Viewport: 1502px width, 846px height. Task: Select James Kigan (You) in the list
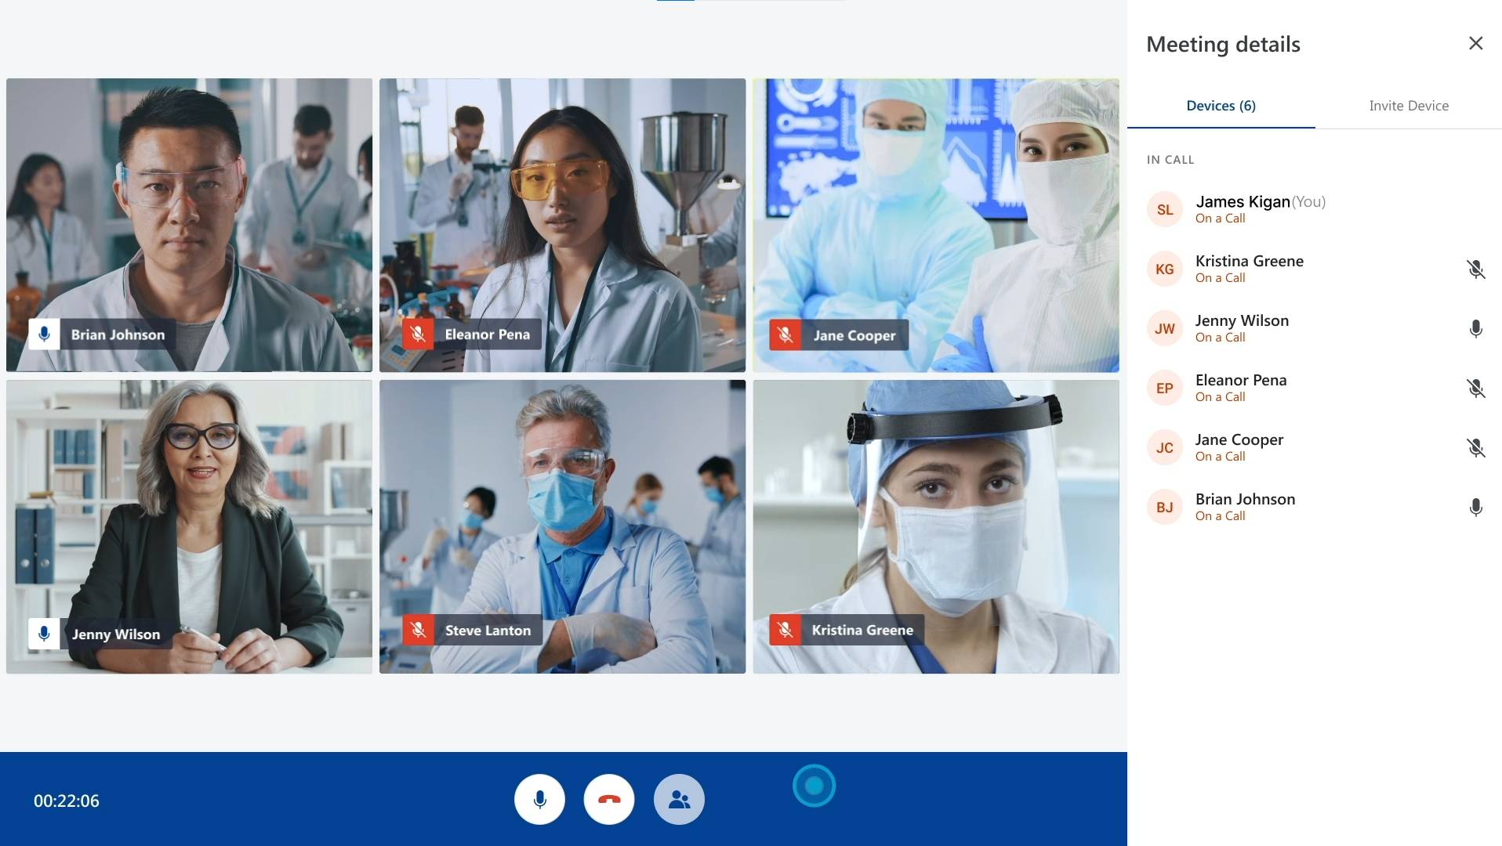point(1260,208)
